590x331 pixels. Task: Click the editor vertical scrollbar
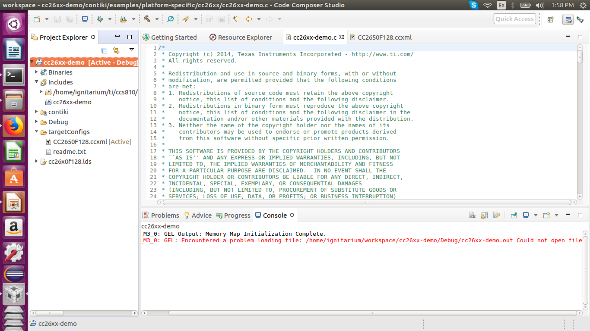580,122
